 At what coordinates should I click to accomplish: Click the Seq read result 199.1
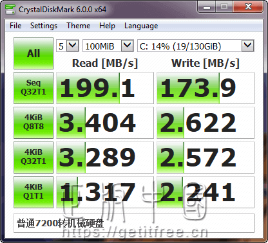105,88
